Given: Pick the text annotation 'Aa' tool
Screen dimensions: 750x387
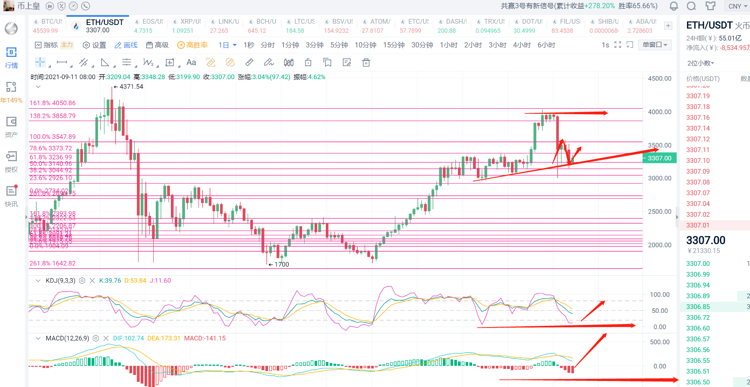Looking at the screenshot, I should (191, 62).
